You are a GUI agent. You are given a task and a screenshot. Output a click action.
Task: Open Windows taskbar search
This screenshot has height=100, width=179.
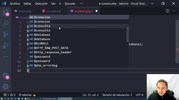(x=5, y=99)
